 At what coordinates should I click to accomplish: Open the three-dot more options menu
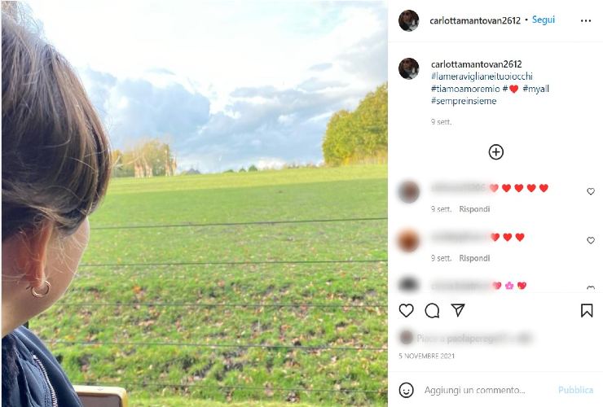(586, 20)
